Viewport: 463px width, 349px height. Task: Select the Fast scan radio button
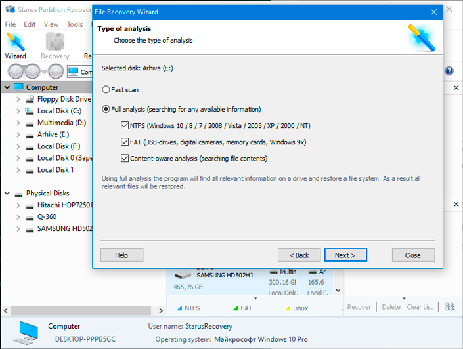point(106,89)
